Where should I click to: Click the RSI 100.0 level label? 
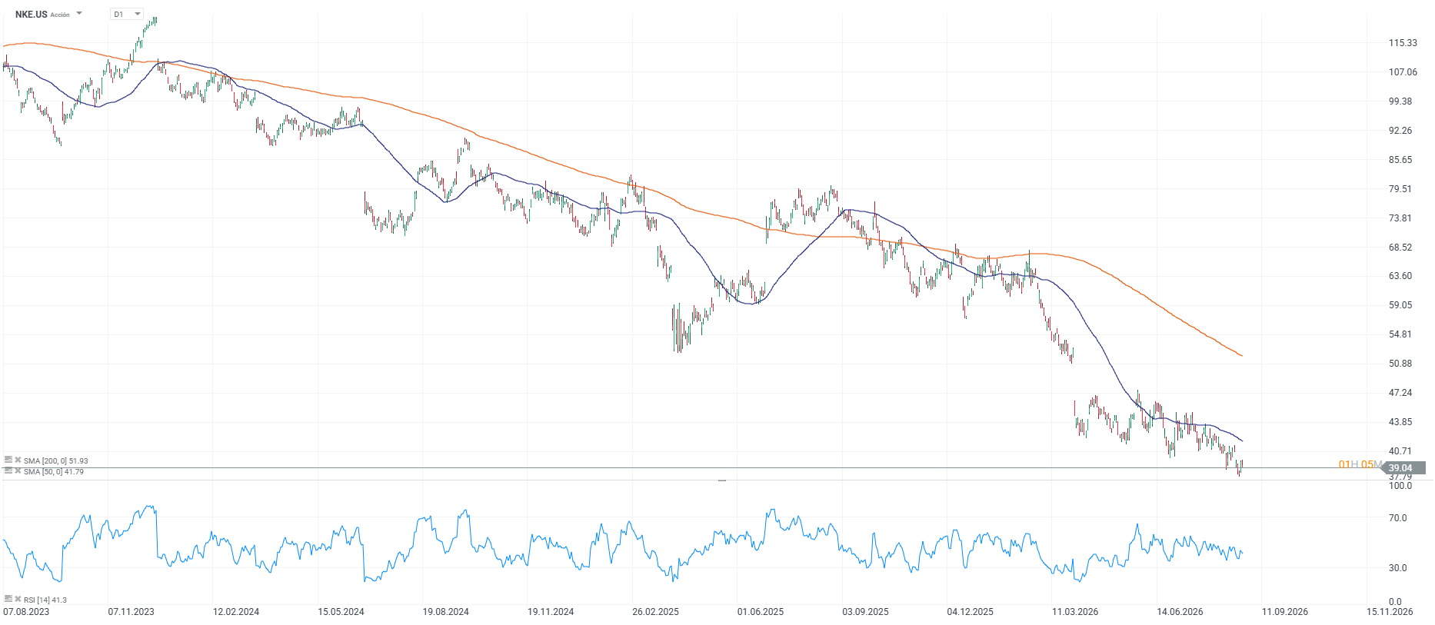[1400, 486]
